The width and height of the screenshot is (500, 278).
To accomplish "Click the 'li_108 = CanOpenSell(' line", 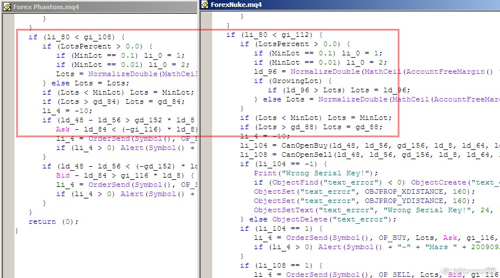I will 370,155.
